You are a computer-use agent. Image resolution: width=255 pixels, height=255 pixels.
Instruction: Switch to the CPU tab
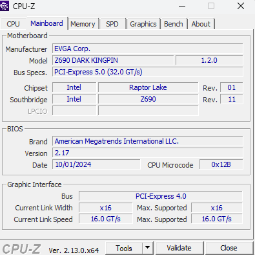click(13, 24)
